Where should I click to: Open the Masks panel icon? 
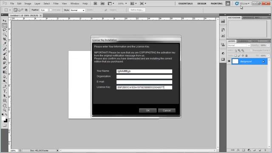(223, 59)
